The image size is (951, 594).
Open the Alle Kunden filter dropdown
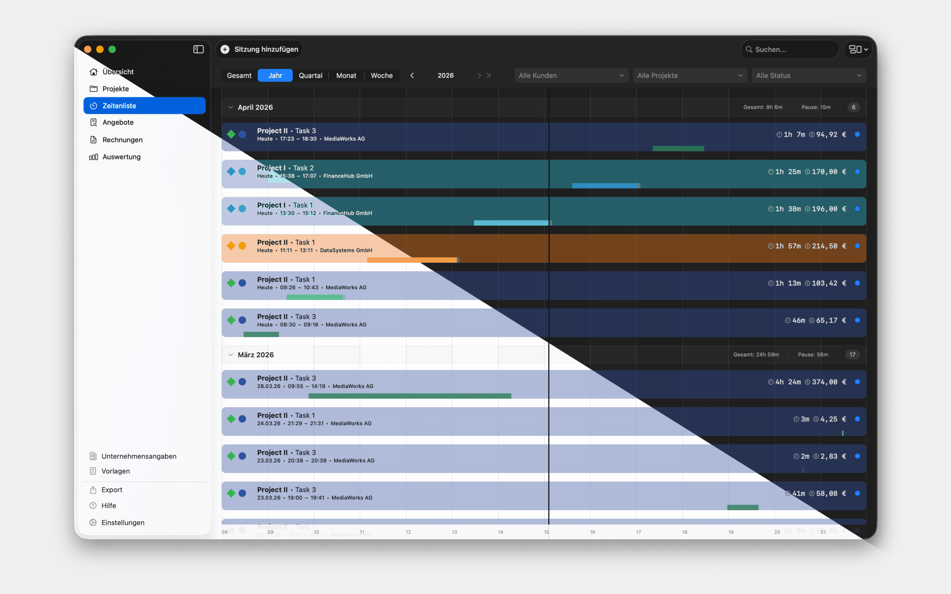571,75
